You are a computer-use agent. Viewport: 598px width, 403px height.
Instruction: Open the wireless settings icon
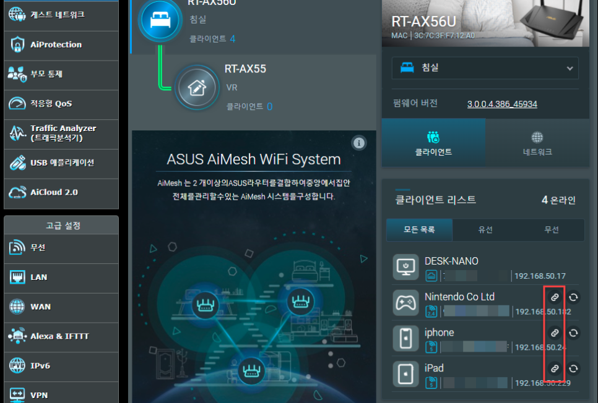pos(17,248)
